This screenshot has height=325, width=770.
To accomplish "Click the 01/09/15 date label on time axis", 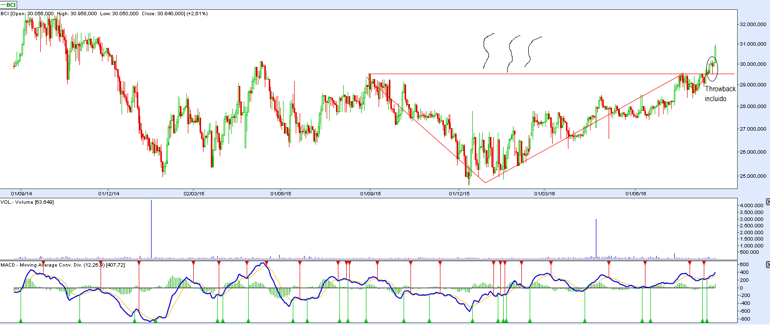I will tap(370, 193).
